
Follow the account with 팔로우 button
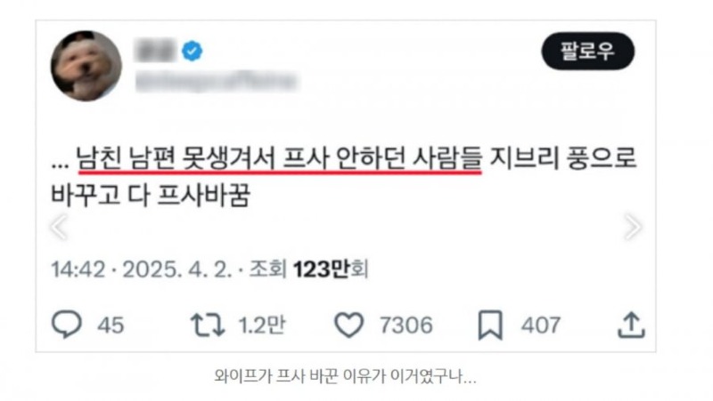pos(587,51)
